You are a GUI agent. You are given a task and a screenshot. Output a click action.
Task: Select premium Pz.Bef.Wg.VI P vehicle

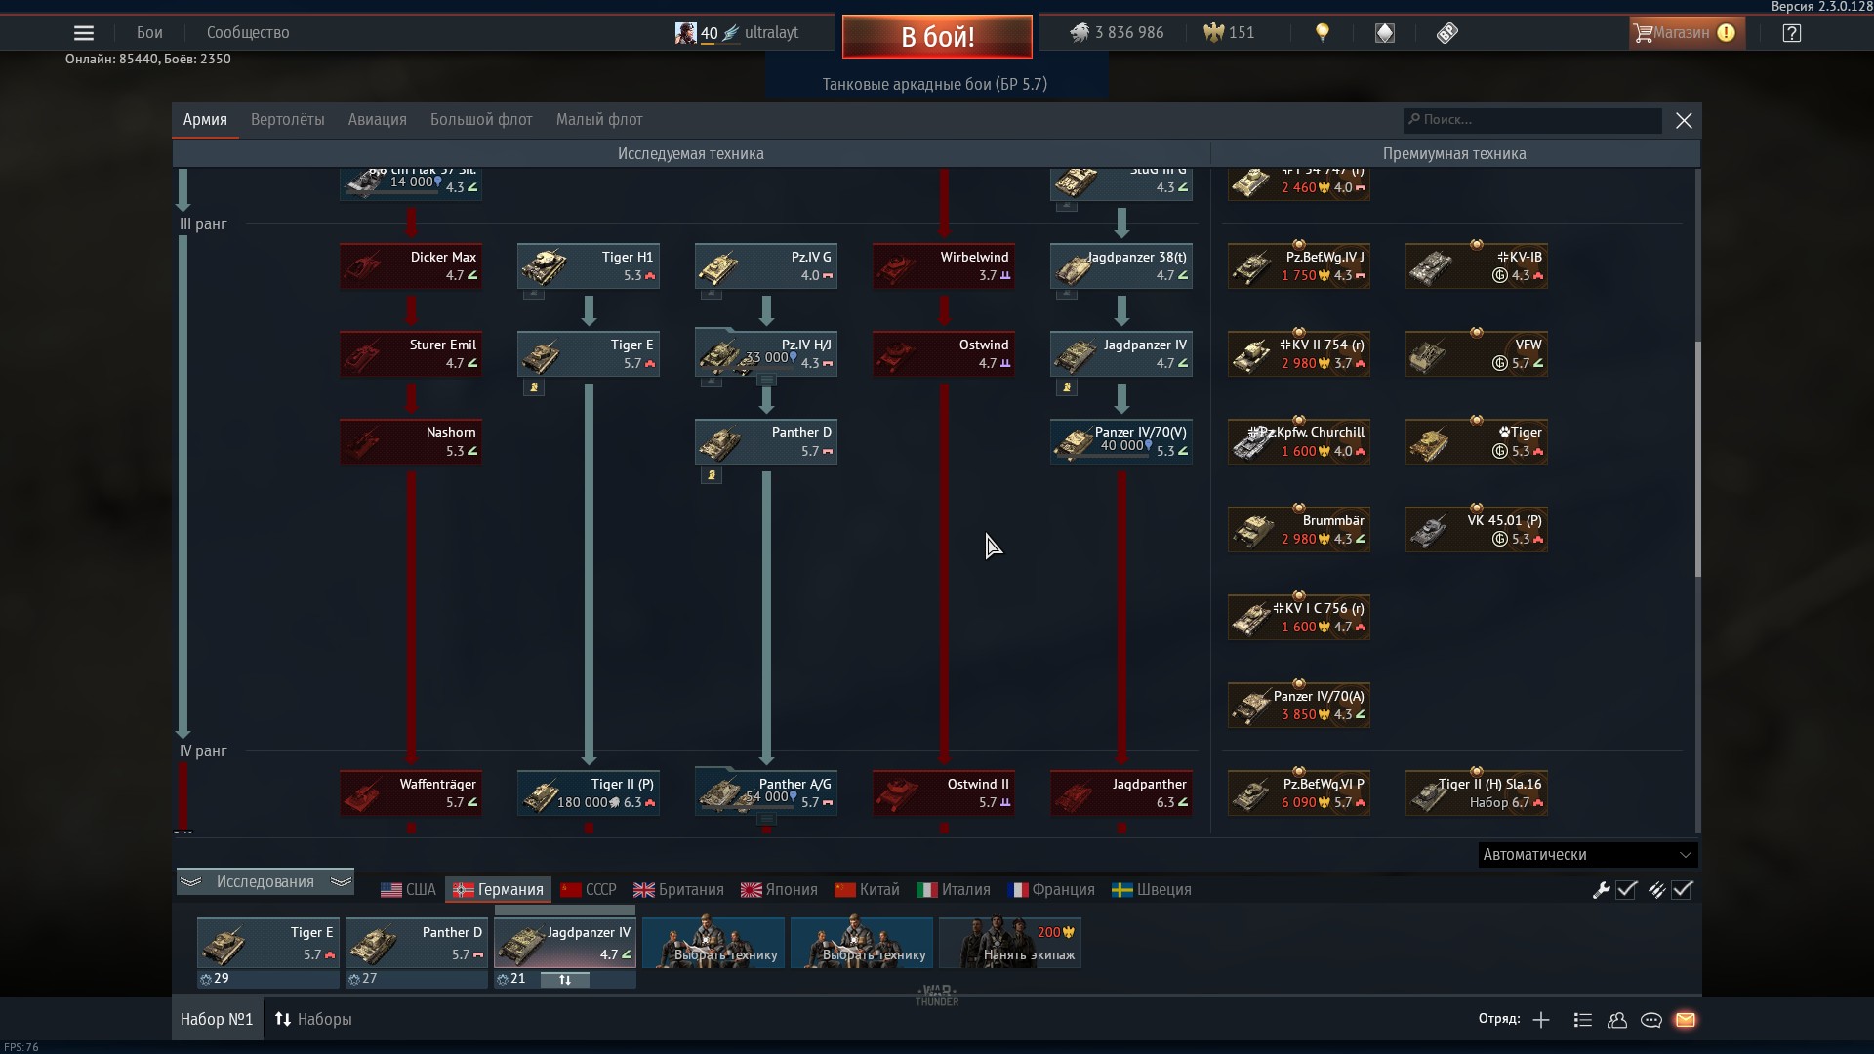tap(1299, 793)
